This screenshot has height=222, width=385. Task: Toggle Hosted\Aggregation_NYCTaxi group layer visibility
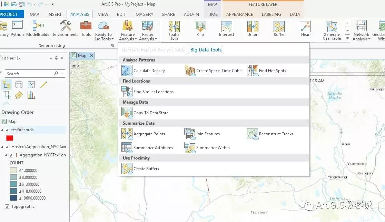7,147
